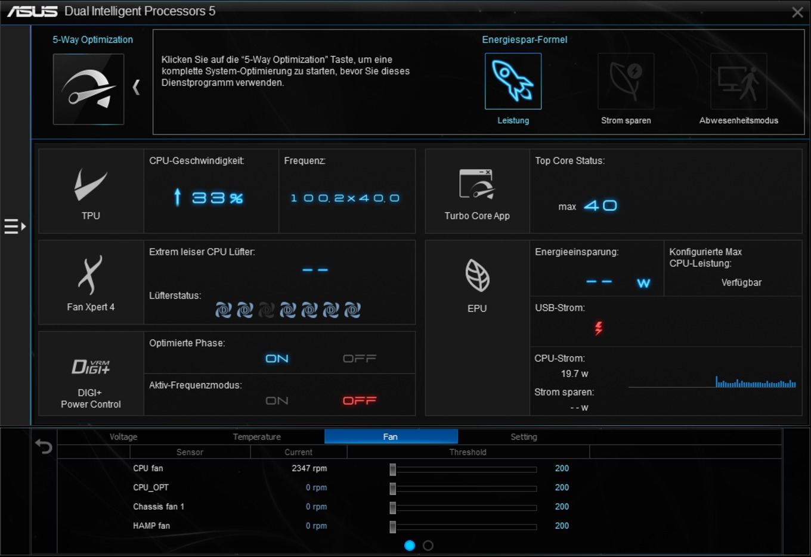Viewport: 811px width, 557px height.
Task: Switch to the Temperature tab
Action: pos(257,437)
